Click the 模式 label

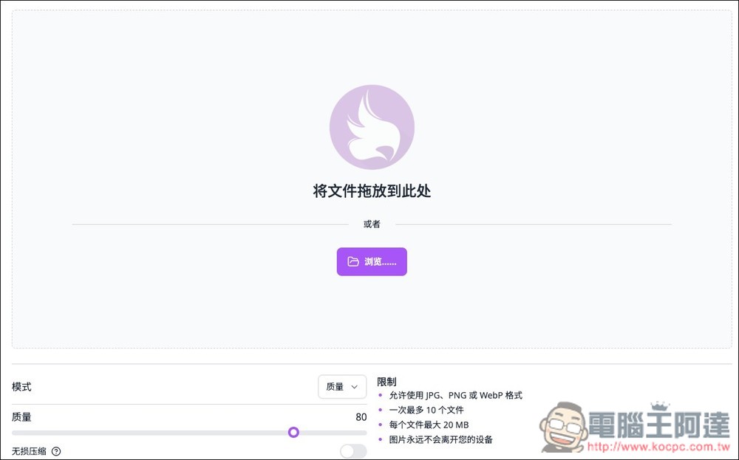[x=21, y=387]
